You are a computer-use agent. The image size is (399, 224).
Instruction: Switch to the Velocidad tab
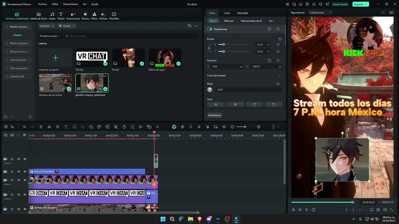[243, 13]
